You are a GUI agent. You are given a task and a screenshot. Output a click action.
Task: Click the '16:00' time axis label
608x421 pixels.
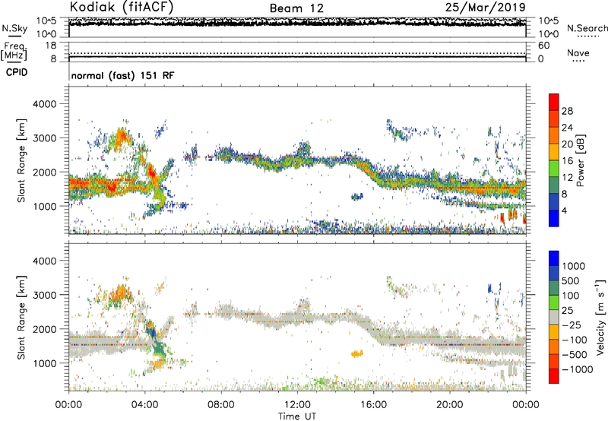[x=373, y=405]
